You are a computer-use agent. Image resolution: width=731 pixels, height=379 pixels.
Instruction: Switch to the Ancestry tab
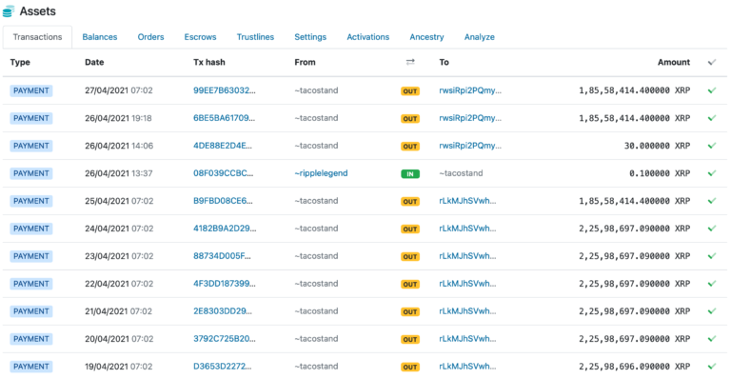click(426, 37)
